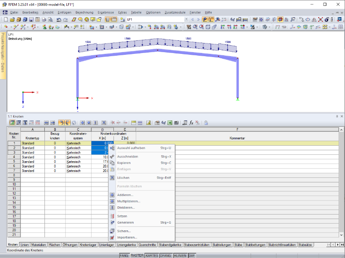Toggle RASTER grid in status bar

[x=137, y=256]
